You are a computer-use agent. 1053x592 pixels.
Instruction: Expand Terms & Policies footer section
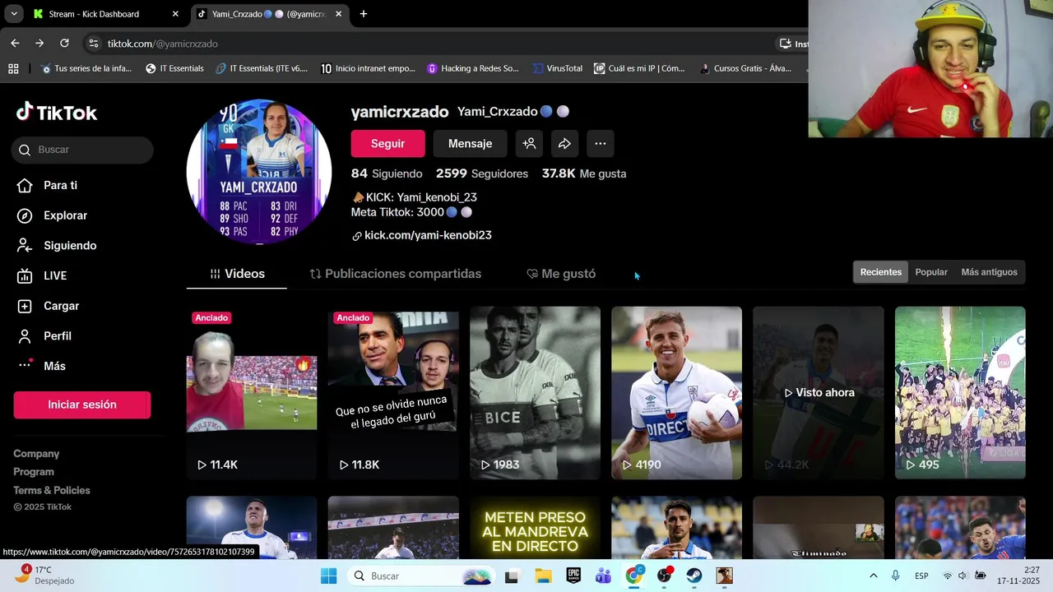[x=52, y=490]
